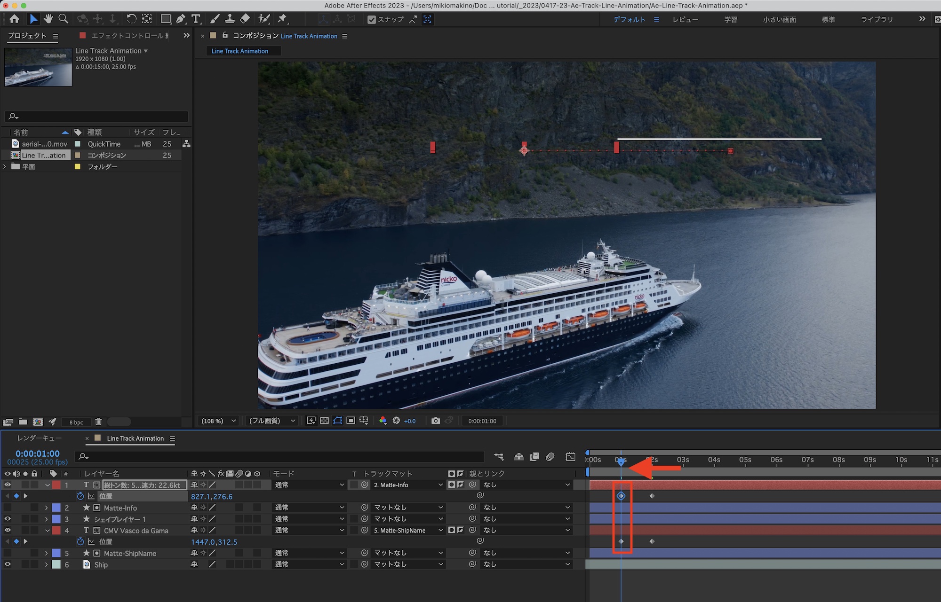Image resolution: width=941 pixels, height=602 pixels.
Task: Select the Hand tool
Action: [x=48, y=19]
